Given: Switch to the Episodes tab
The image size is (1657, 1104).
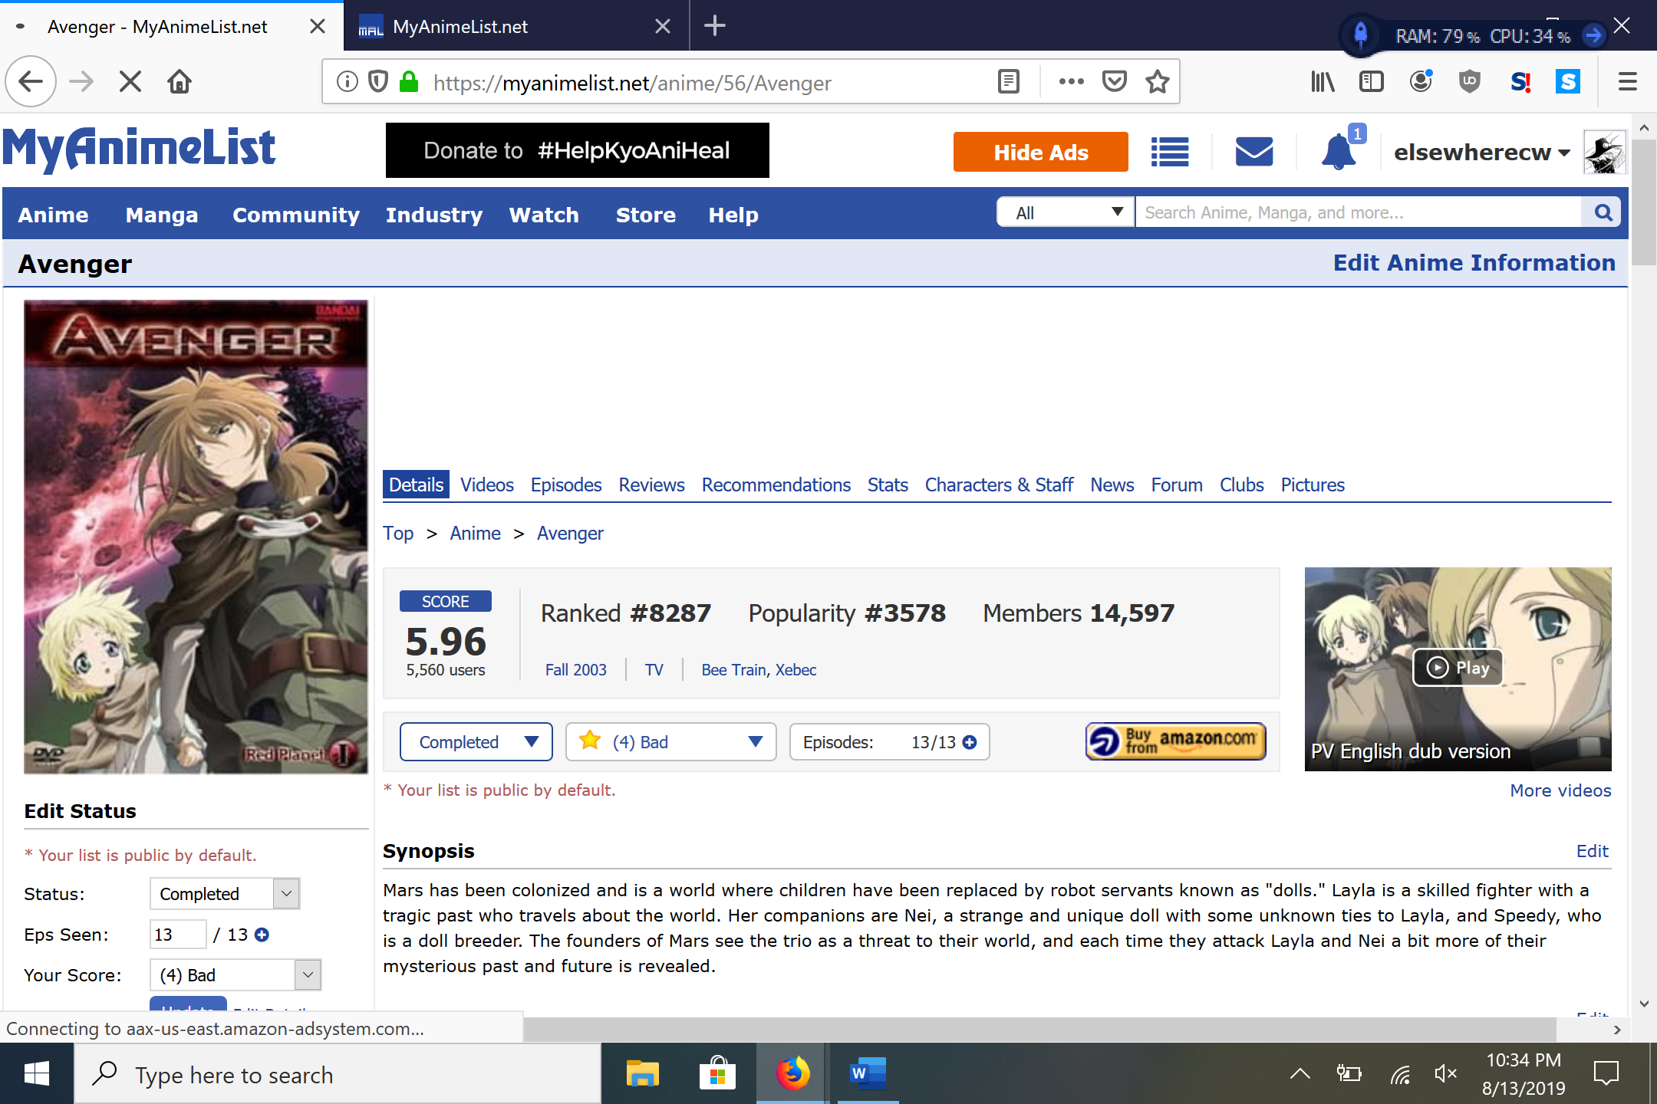Looking at the screenshot, I should pos(566,485).
